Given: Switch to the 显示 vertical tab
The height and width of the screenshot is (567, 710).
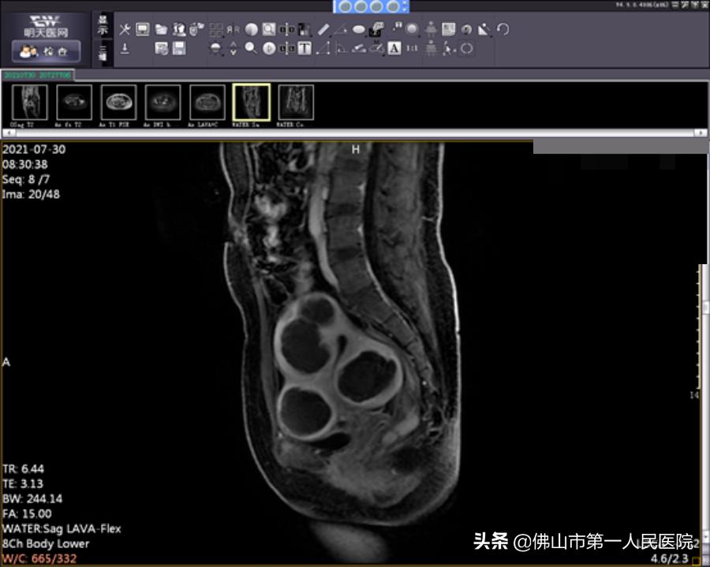Looking at the screenshot, I should click(103, 25).
